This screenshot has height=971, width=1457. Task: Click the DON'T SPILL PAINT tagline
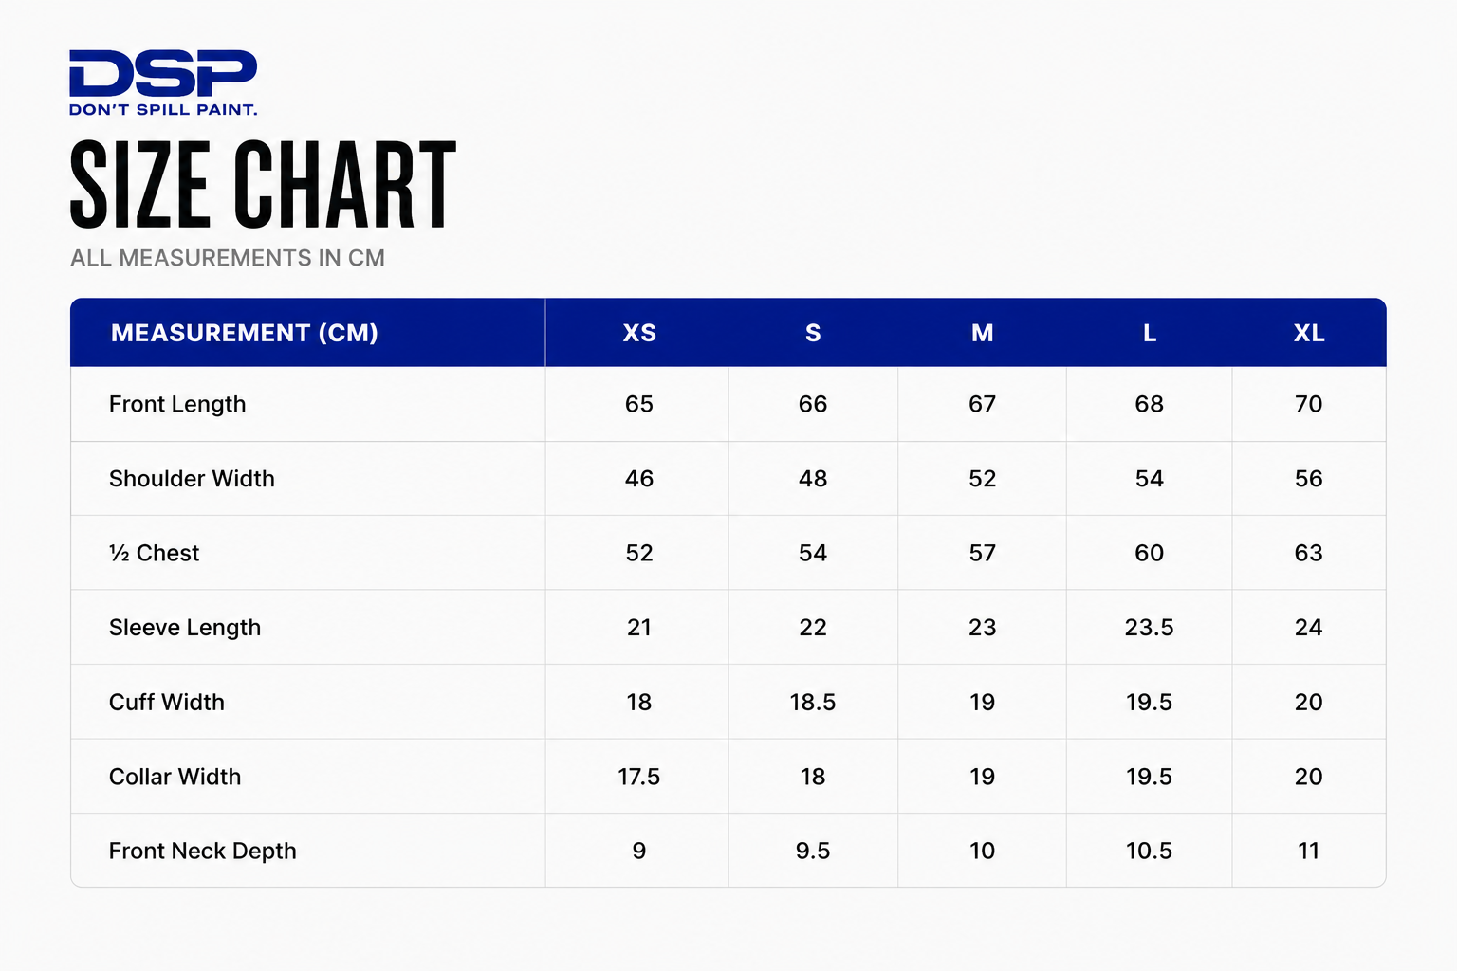163,110
